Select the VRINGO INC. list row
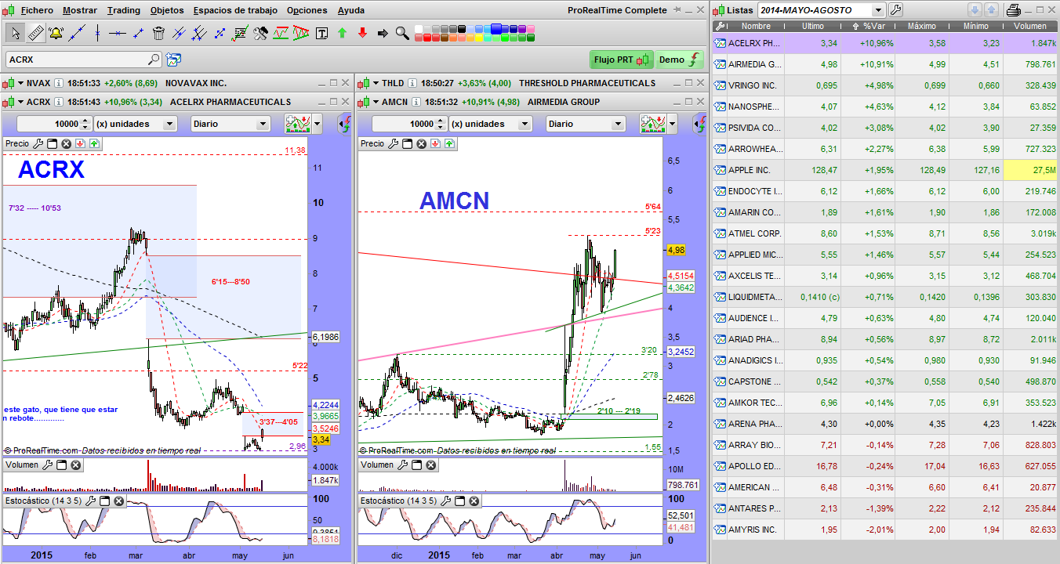The height and width of the screenshot is (564, 1060). click(886, 85)
